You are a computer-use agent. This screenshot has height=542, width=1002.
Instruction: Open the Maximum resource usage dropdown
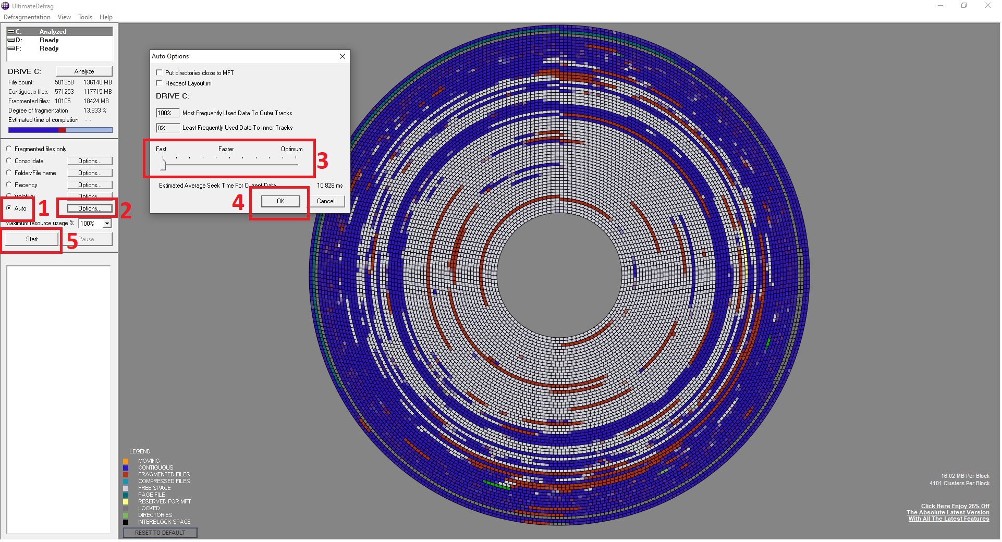107,224
